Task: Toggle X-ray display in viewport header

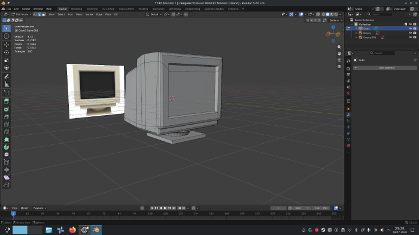Action: click(318, 14)
